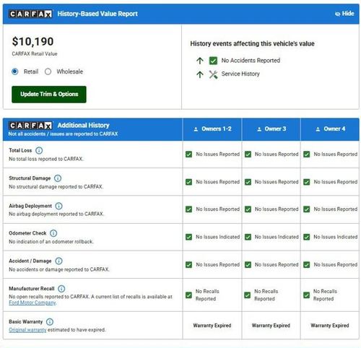This screenshot has width=361, height=348.
Task: Click info icon next to Airbag Deployment
Action: pyautogui.click(x=58, y=206)
